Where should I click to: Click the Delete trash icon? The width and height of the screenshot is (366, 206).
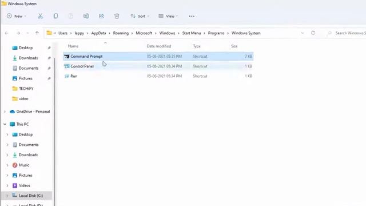click(x=117, y=16)
